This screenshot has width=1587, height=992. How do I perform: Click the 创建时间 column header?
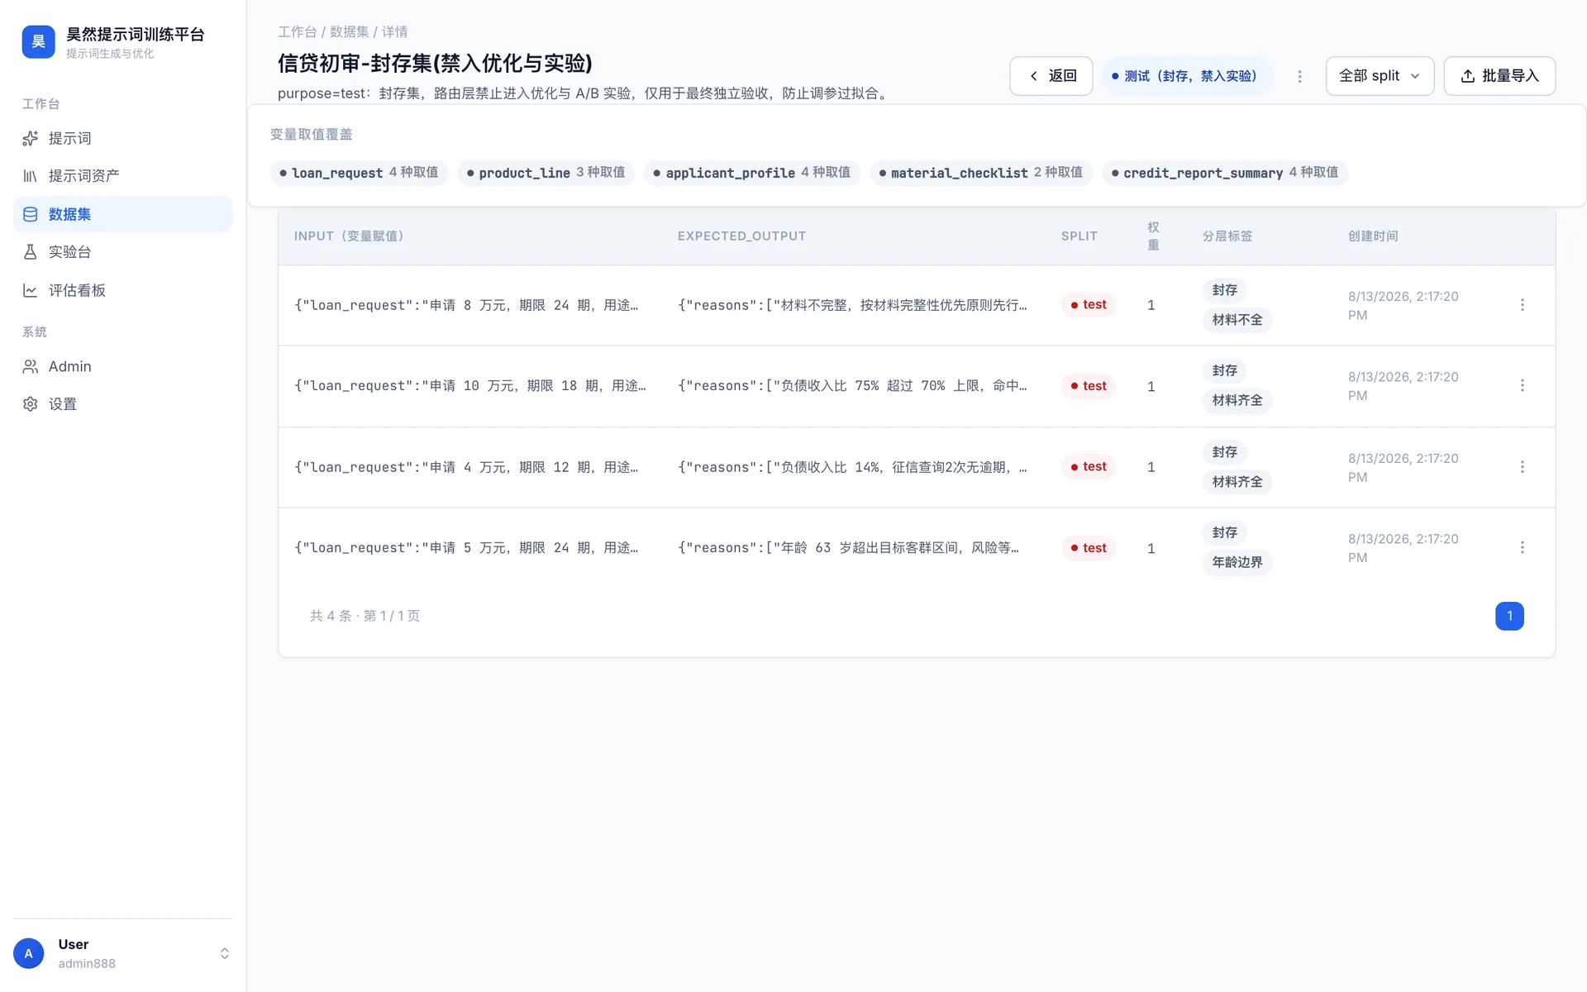point(1373,236)
